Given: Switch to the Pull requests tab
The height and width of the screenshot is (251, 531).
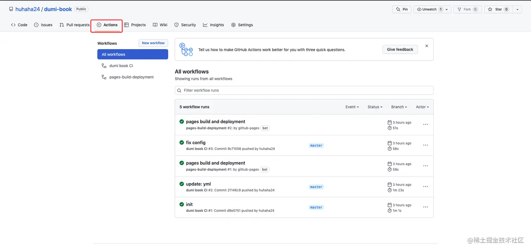Looking at the screenshot, I should [x=74, y=25].
